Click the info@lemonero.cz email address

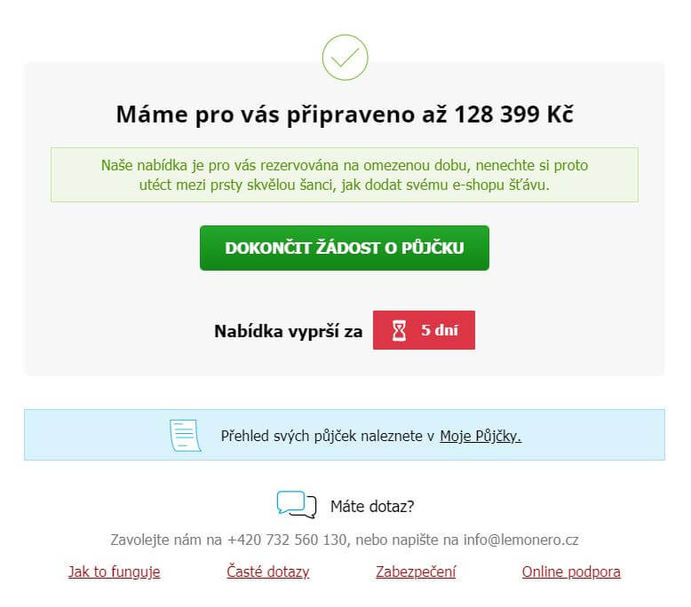coord(520,540)
